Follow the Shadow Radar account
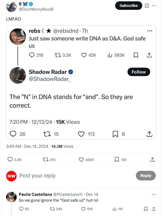Viewport: 164px width, 216px height. 139,72
